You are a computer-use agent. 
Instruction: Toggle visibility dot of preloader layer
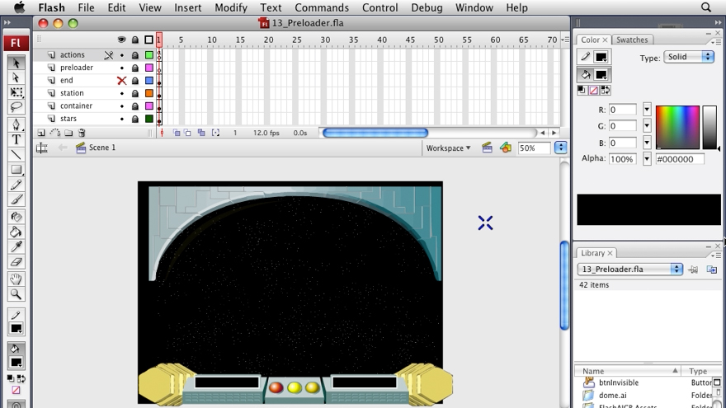tap(122, 68)
